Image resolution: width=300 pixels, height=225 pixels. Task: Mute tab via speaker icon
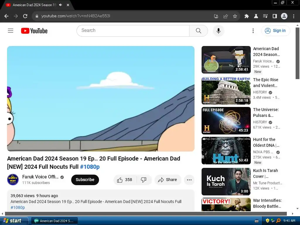click(61, 5)
